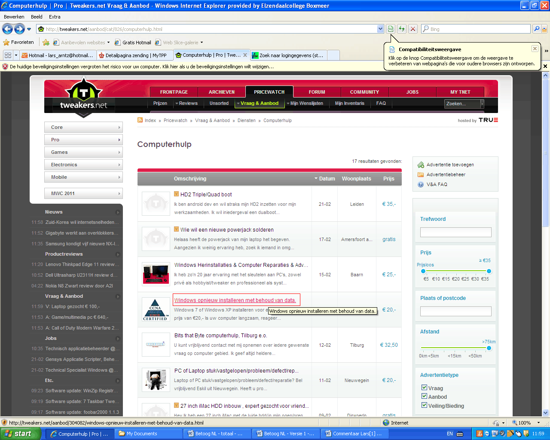Open the recent pages dropdown arrow
The width and height of the screenshot is (550, 440).
coord(29,29)
